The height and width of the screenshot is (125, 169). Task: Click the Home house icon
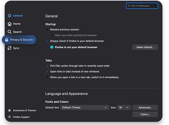click(10, 24)
